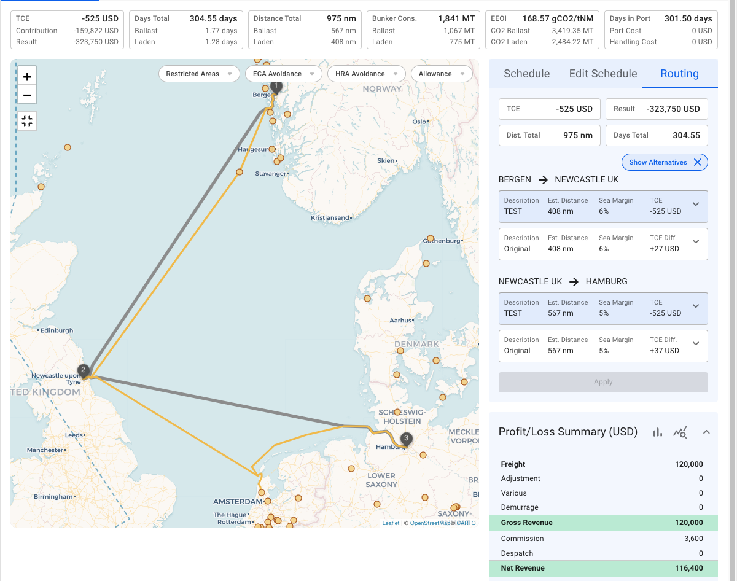Click the Apply button
737x581 pixels.
(x=603, y=382)
